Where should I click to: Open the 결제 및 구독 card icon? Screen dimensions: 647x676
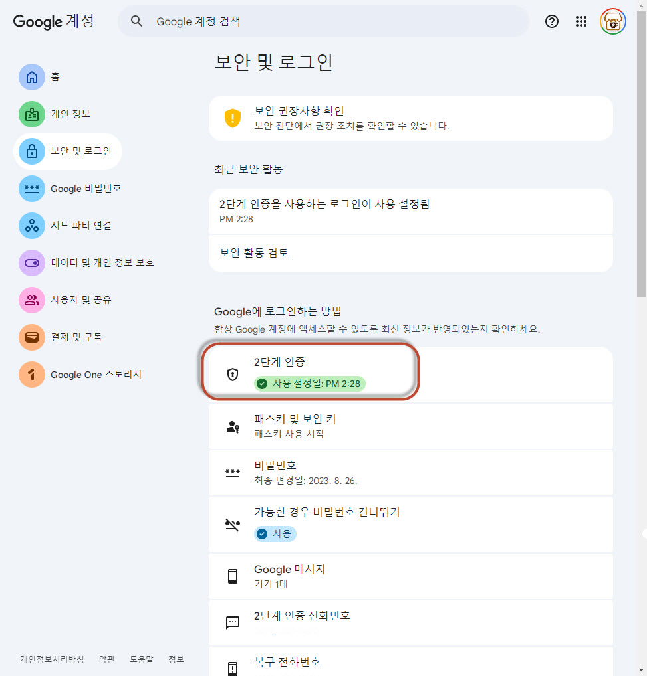click(31, 337)
